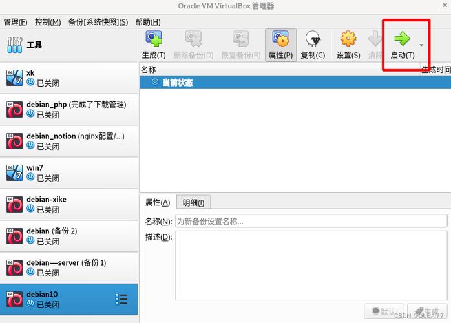Click the xk Windows 7 OS icon
451x323 pixels.
(x=14, y=78)
